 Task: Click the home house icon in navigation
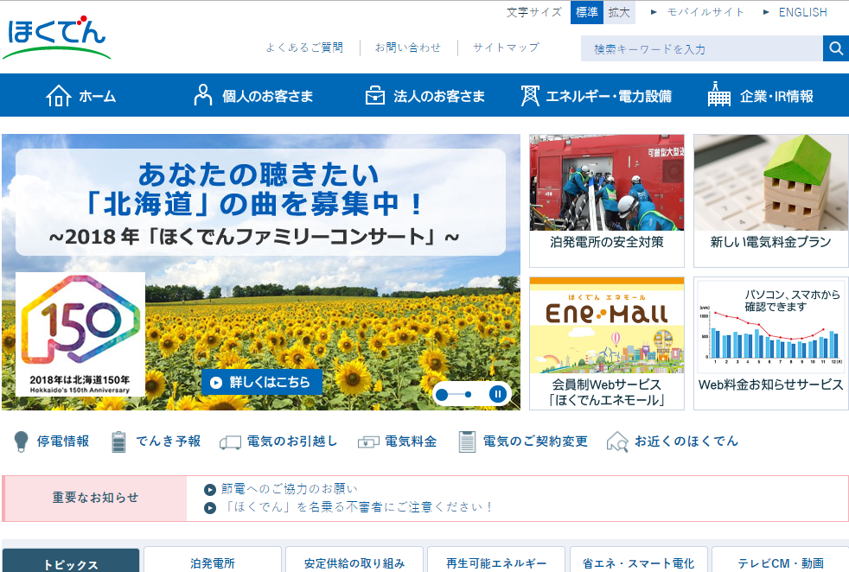[x=59, y=96]
